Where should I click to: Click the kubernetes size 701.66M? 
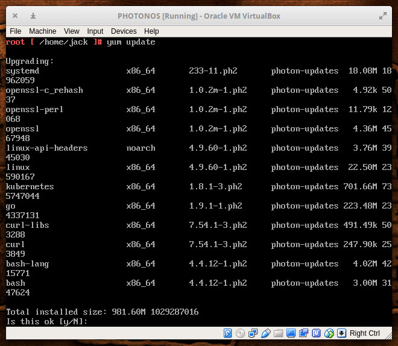360,187
